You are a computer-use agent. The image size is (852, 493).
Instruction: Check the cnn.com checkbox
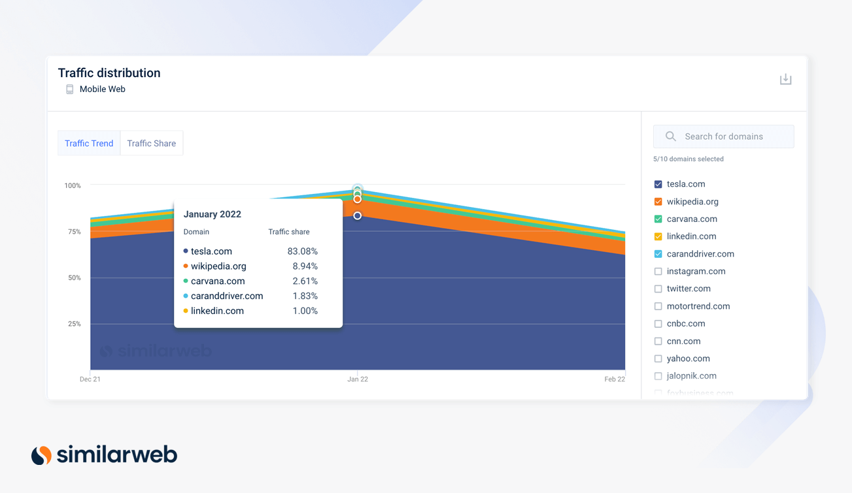pyautogui.click(x=658, y=341)
